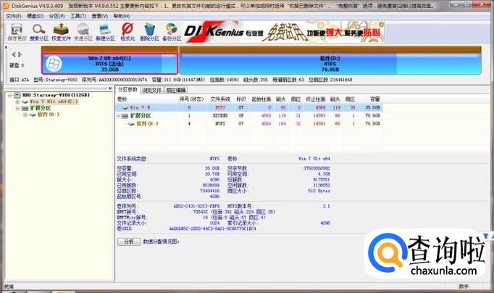Click the 卷标 column header
This screenshot has width=494, height=293.
[x=122, y=99]
